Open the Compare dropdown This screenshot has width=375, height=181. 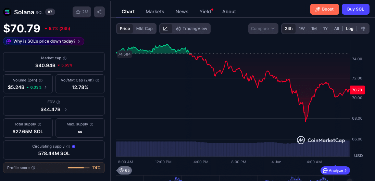[x=263, y=29]
